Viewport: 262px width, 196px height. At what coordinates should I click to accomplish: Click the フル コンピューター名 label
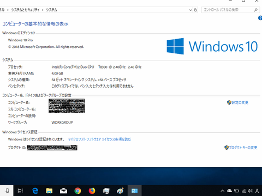[22, 109]
